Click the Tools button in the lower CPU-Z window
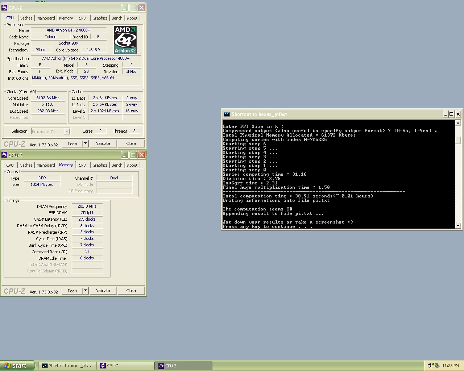 click(72, 291)
